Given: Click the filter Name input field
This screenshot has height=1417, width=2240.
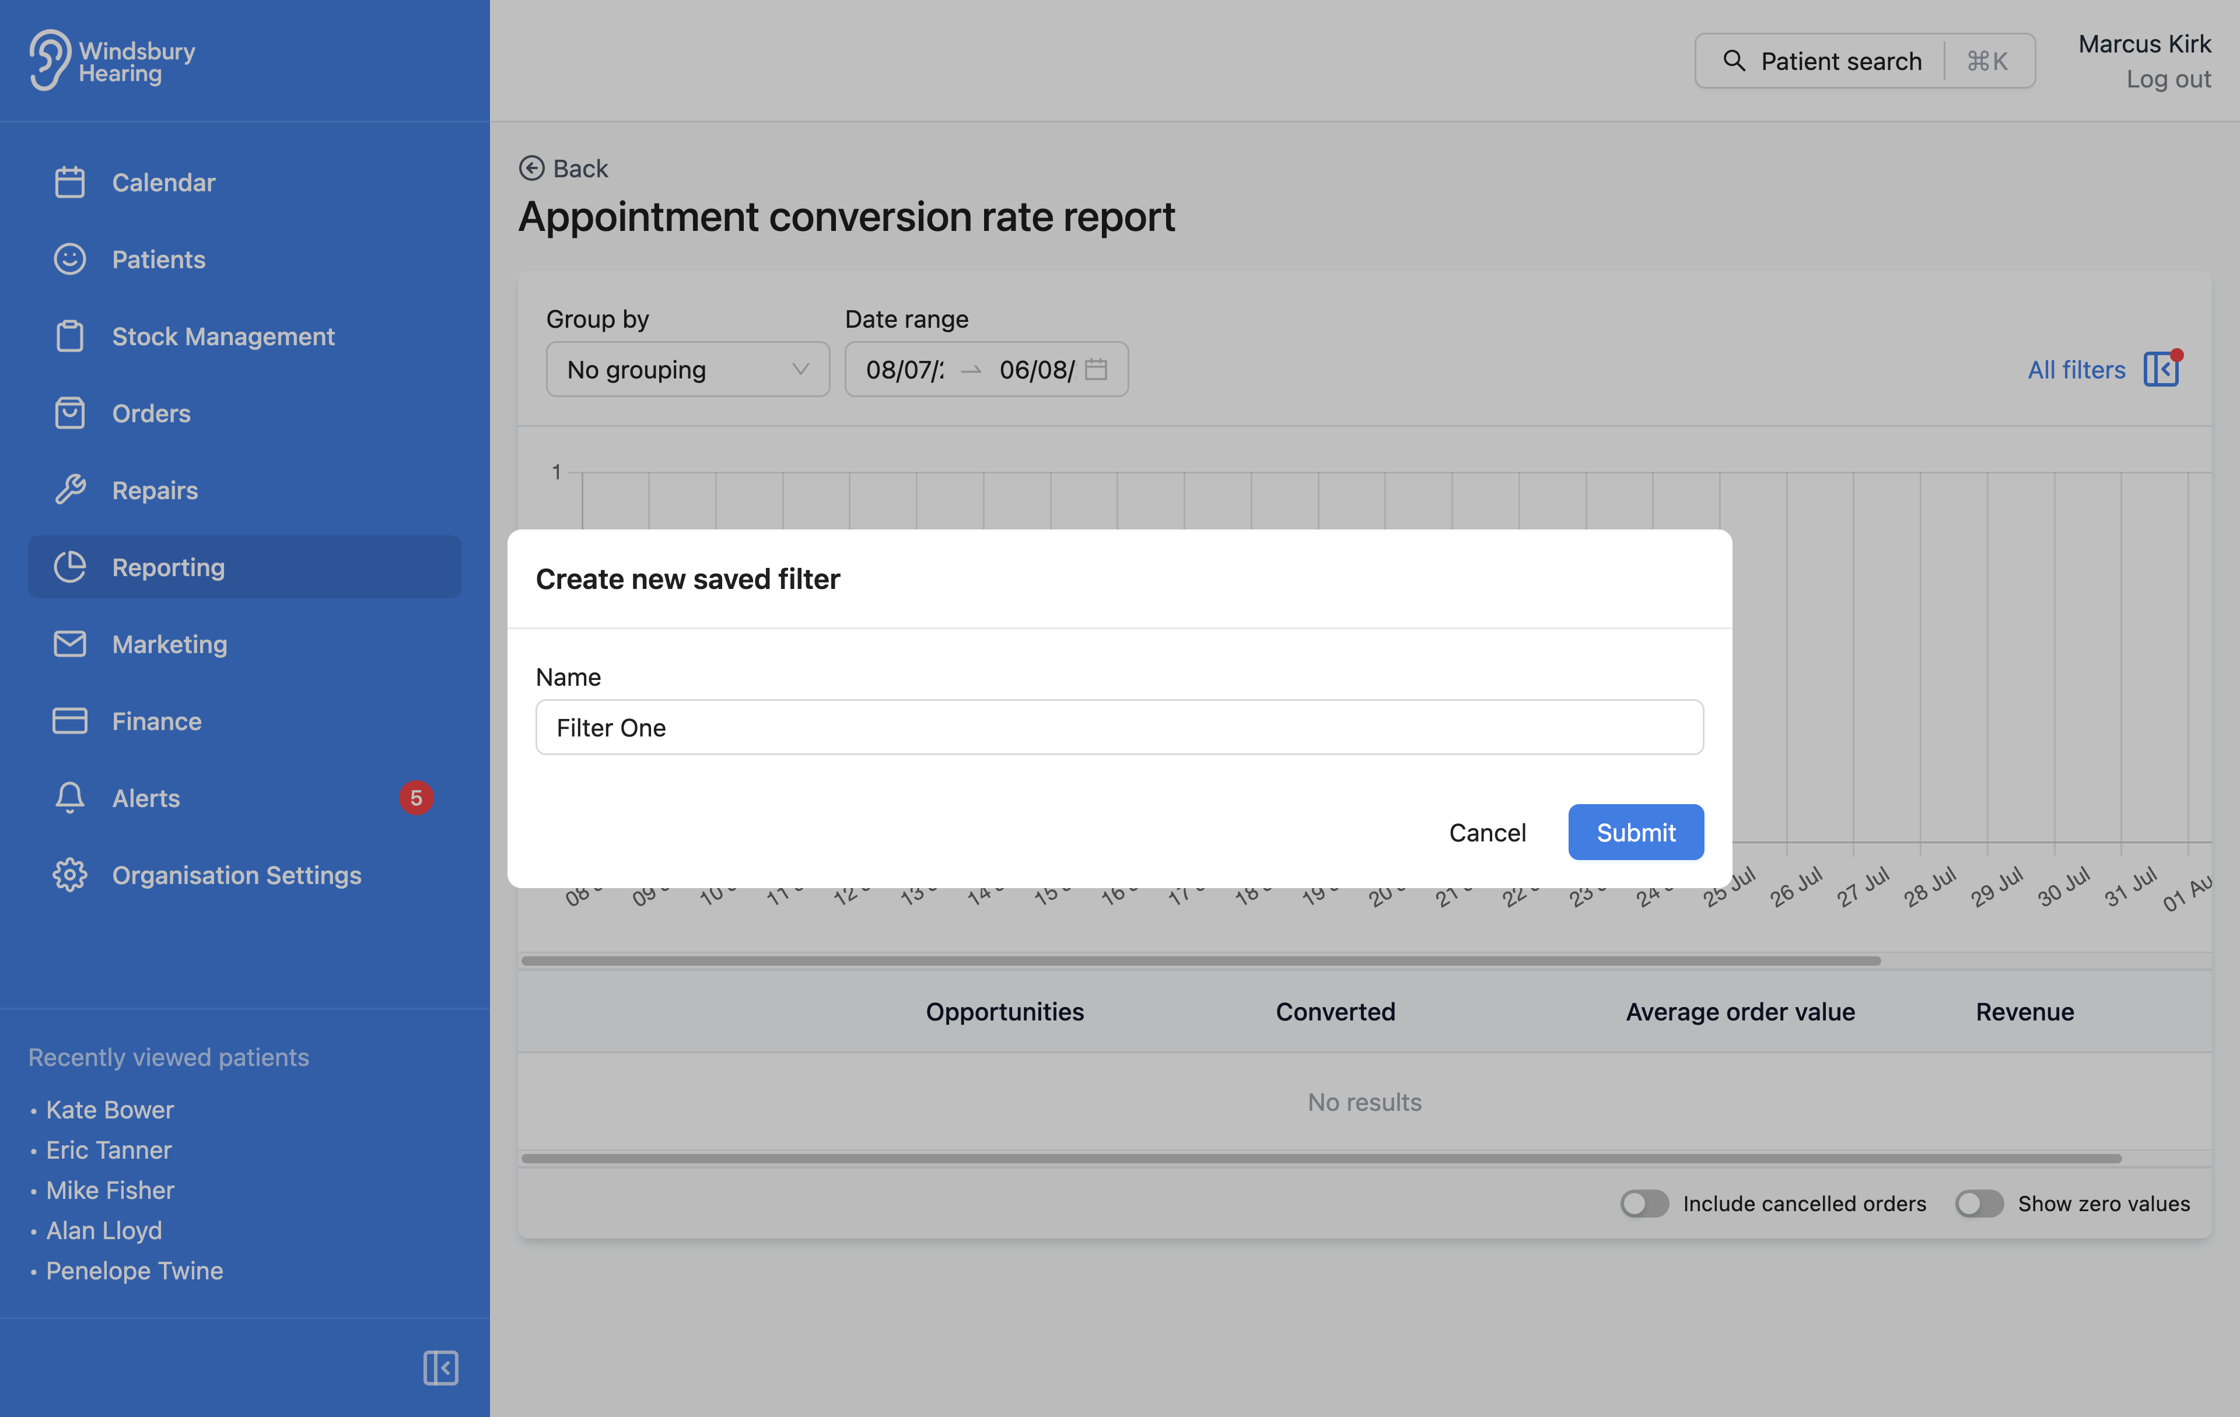Looking at the screenshot, I should (x=1119, y=727).
